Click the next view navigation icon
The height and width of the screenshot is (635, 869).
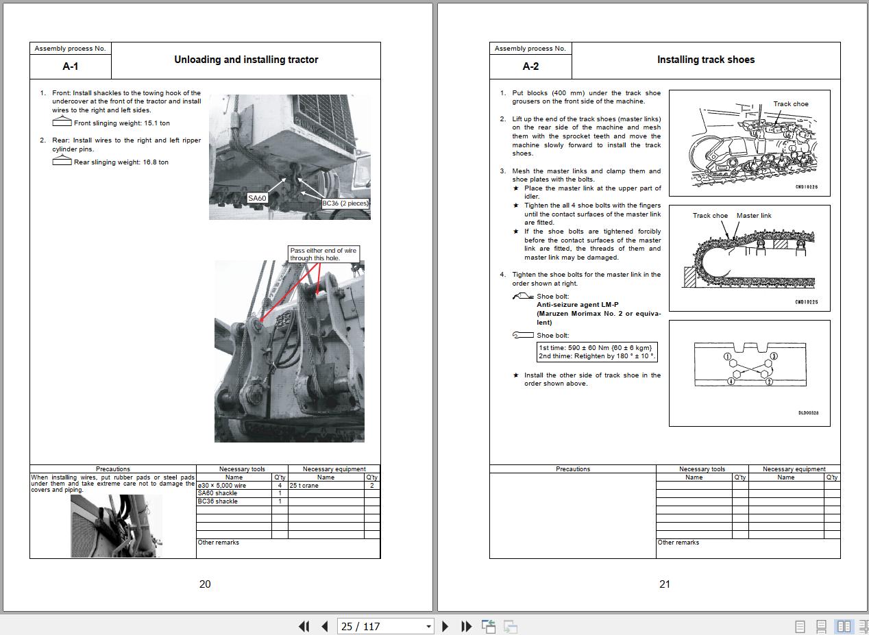pos(510,626)
